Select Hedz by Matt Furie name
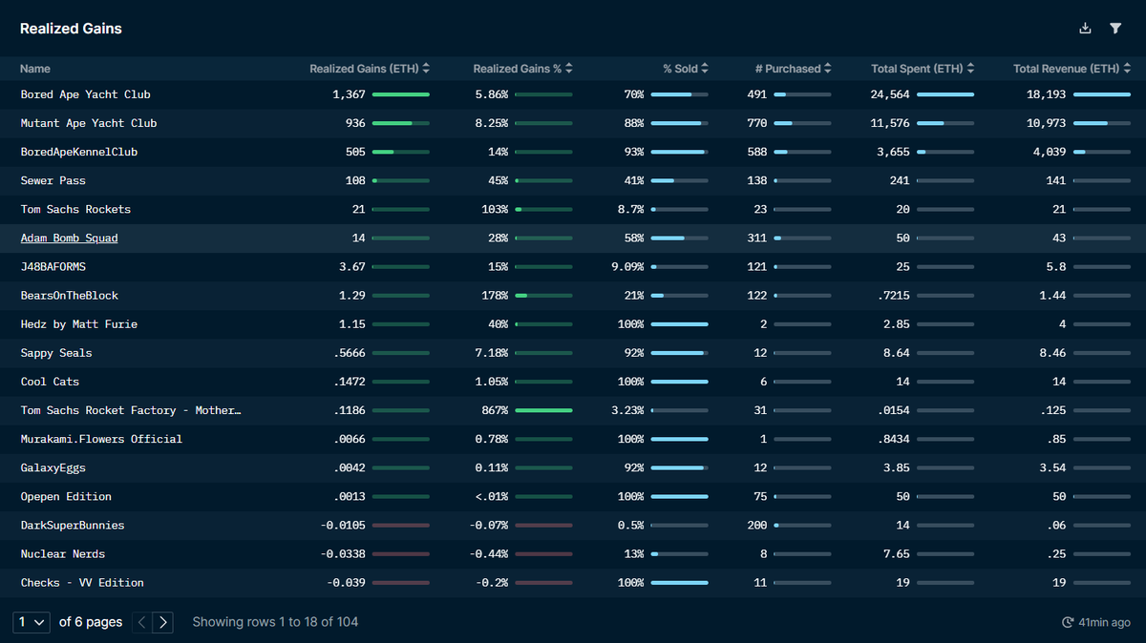Screen dimensions: 1146x643 79,324
